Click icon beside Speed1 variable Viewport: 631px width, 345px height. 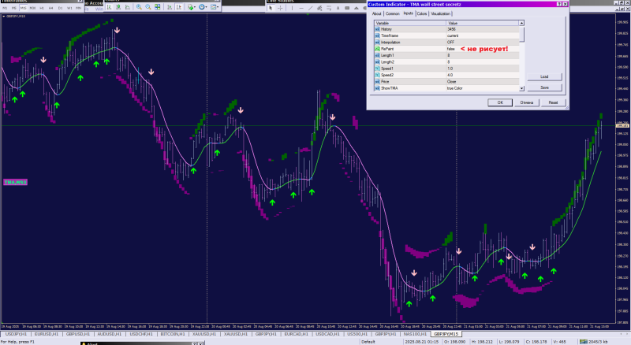378,69
